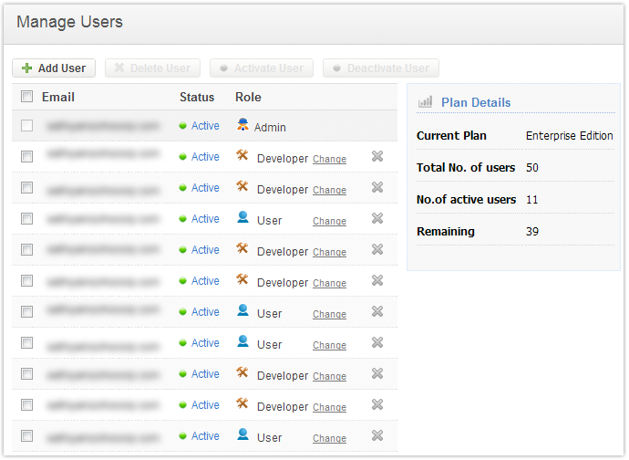Click the total users value 50
The width and height of the screenshot is (629, 460).
pos(532,168)
